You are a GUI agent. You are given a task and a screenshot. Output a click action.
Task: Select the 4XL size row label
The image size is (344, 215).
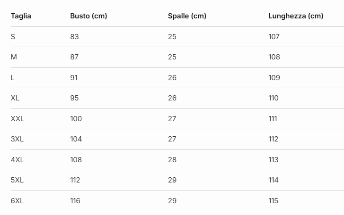[17, 160]
